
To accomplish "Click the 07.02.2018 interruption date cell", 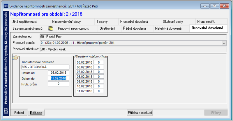I will tap(84, 72).
